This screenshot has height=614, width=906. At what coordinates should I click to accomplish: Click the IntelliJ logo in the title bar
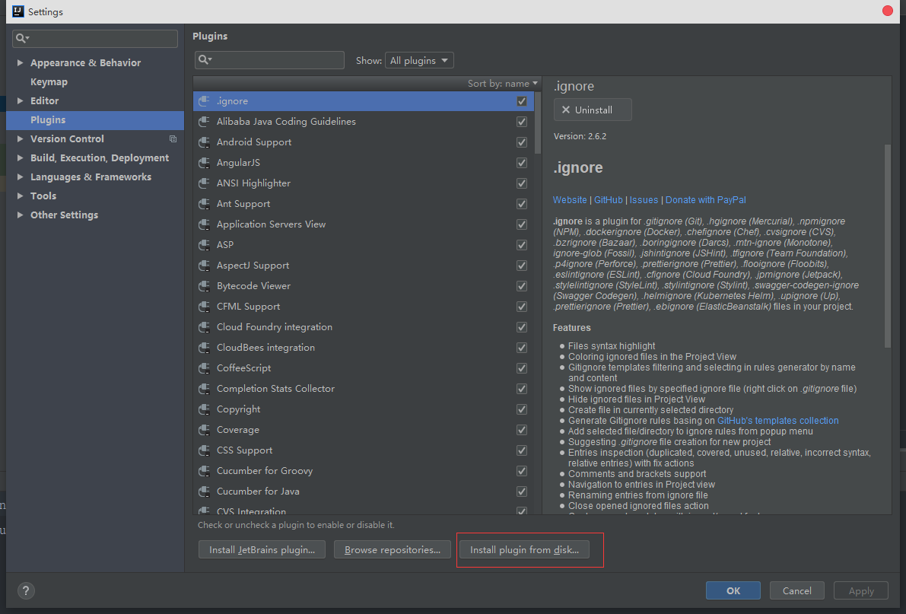click(x=18, y=11)
